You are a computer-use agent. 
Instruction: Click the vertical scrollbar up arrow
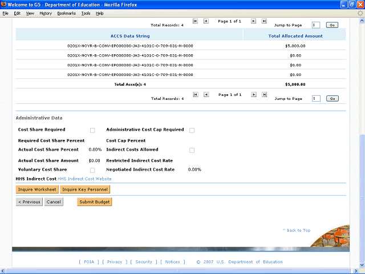pyautogui.click(x=362, y=21)
